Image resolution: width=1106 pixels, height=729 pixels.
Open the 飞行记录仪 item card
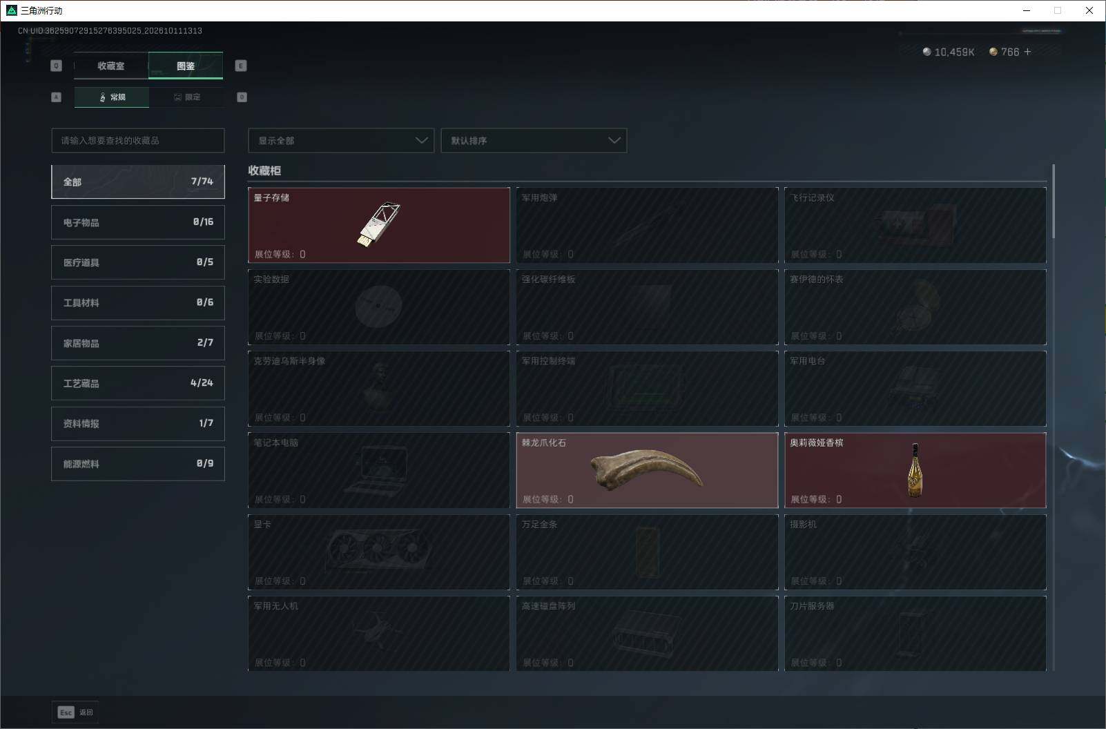[915, 225]
